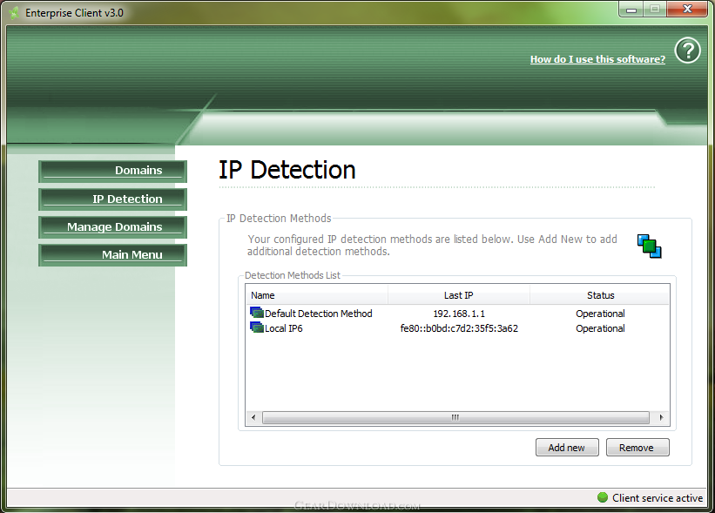
Task: Click the green client service status indicator
Action: point(602,497)
